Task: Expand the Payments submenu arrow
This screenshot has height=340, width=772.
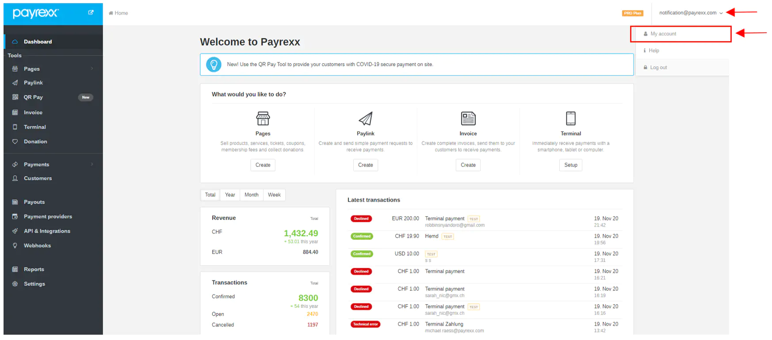Action: tap(92, 164)
